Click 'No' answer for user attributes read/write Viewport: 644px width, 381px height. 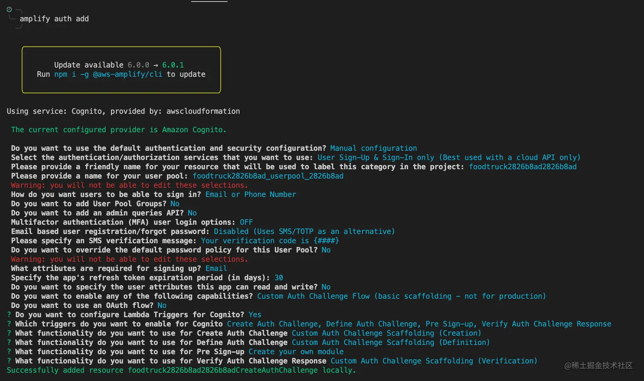pos(326,287)
